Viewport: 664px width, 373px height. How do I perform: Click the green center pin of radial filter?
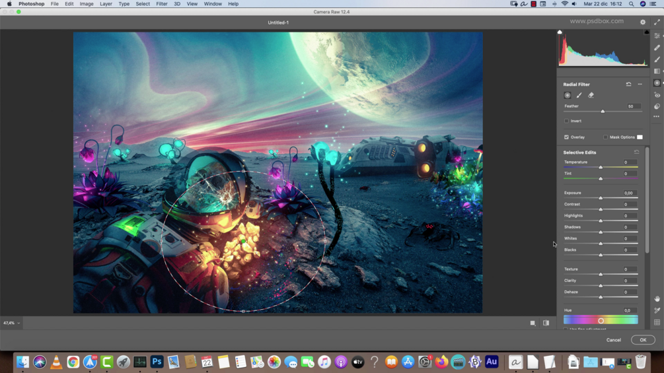tap(243, 241)
